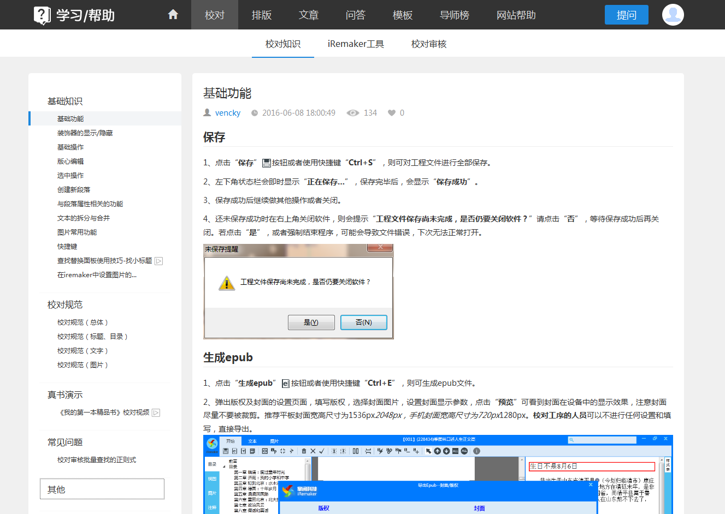Click the 未保存提醒 dialog screenshot image
The height and width of the screenshot is (514, 725).
click(298, 292)
